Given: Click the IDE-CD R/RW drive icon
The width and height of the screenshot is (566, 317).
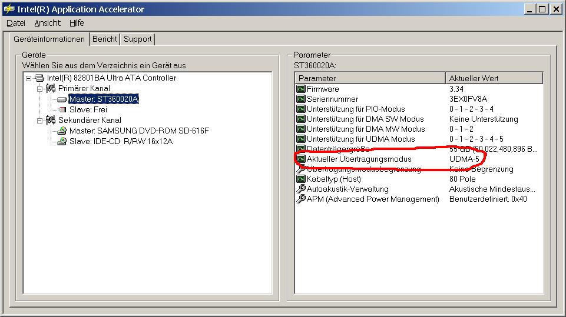Looking at the screenshot, I should 62,141.
